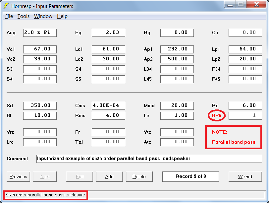Screen dimensions: 269x203
Task: Select the Lc2 field with 30.00
Action: tap(108, 59)
